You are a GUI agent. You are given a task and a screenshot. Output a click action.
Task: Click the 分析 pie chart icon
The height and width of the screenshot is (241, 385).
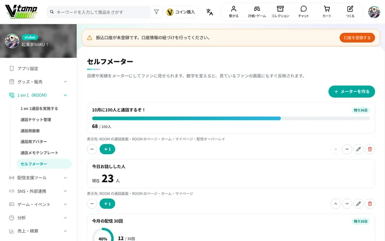(x=12, y=217)
